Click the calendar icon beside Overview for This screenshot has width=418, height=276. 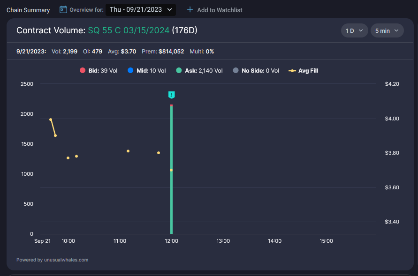[63, 10]
